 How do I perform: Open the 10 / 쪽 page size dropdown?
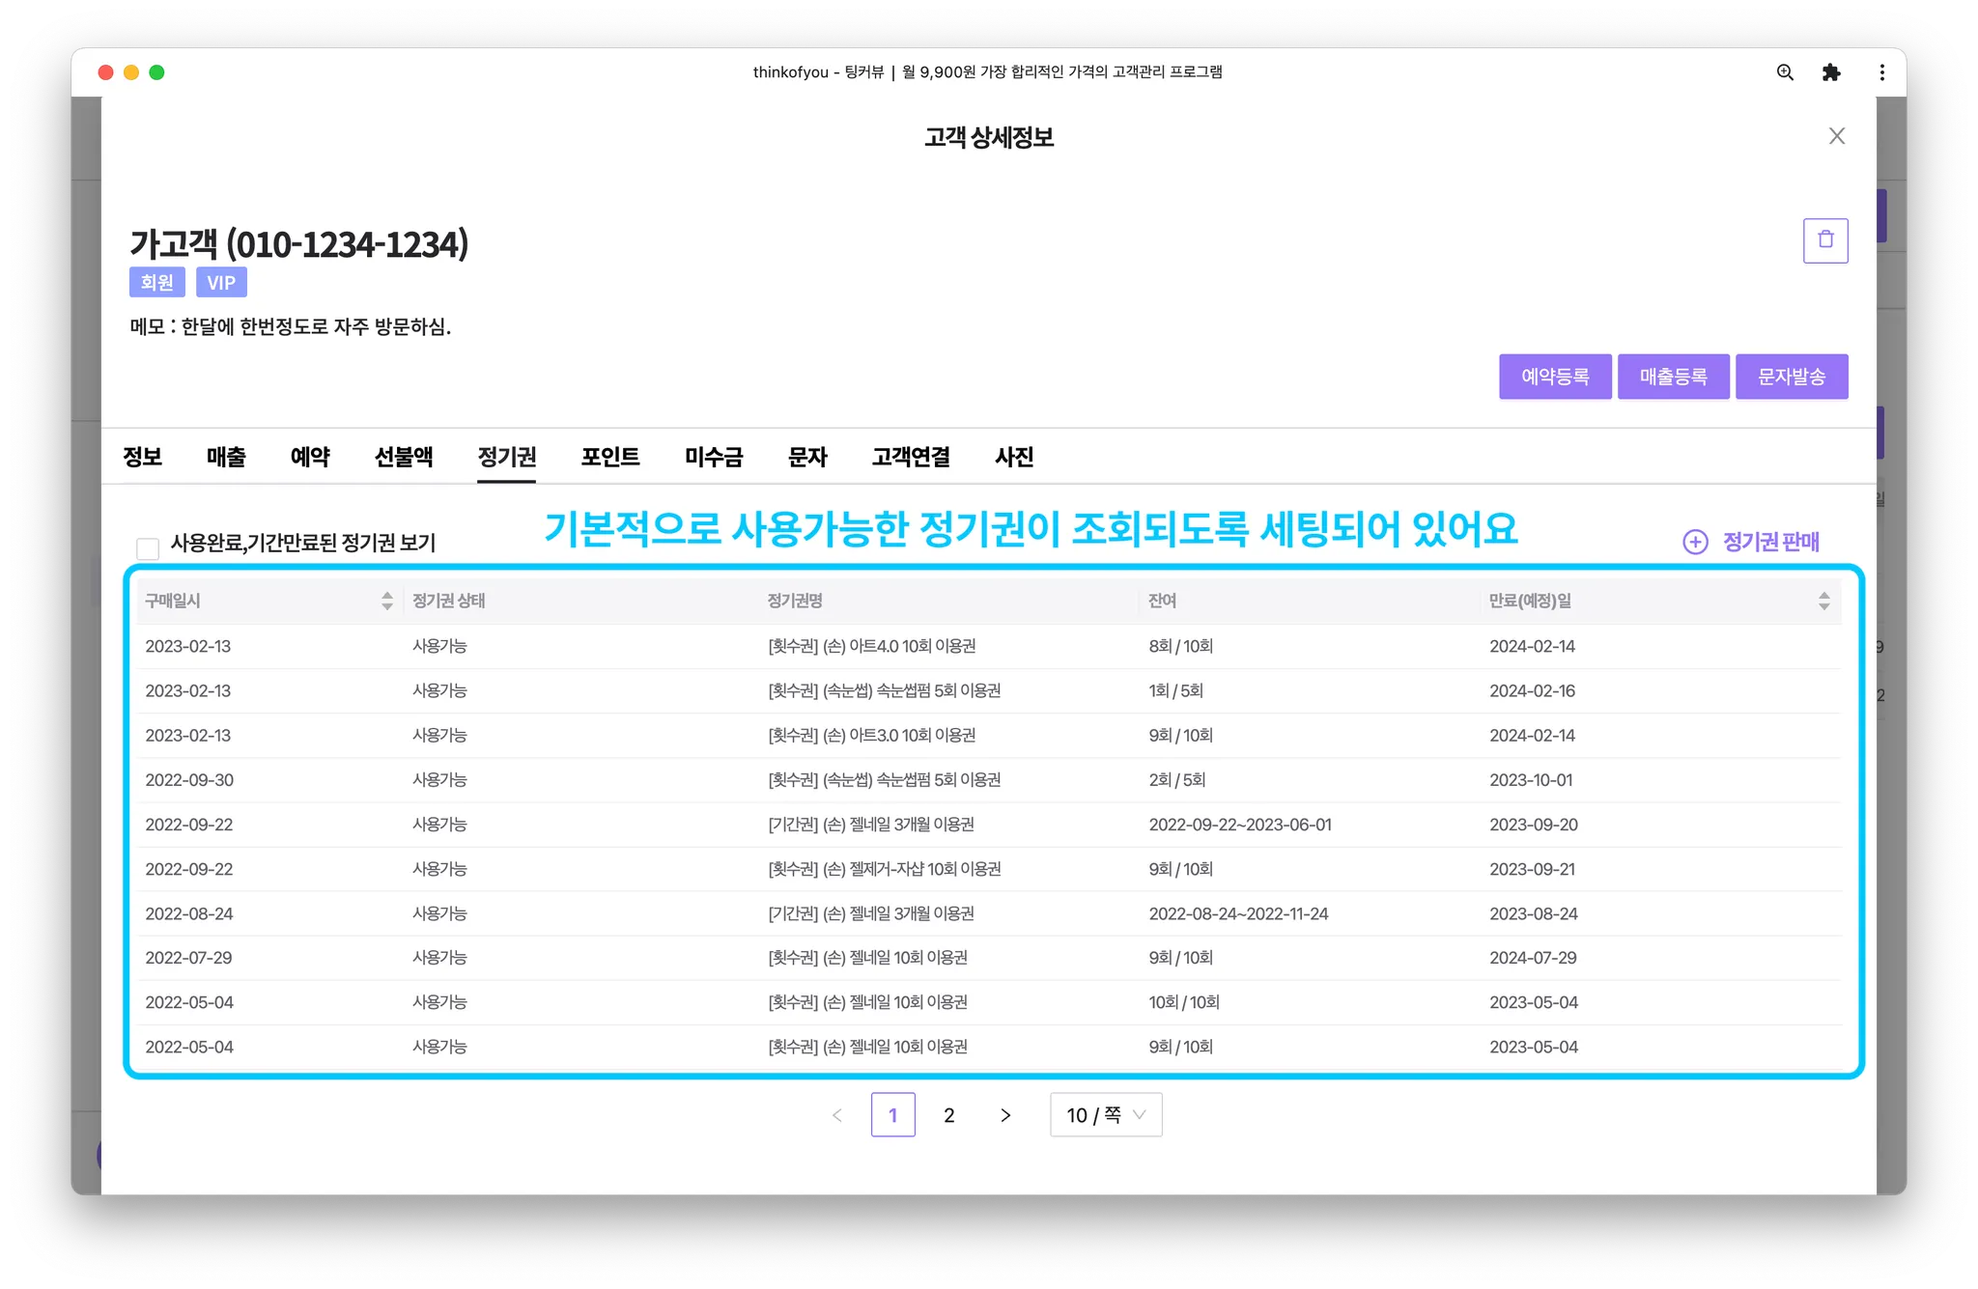tap(1105, 1115)
